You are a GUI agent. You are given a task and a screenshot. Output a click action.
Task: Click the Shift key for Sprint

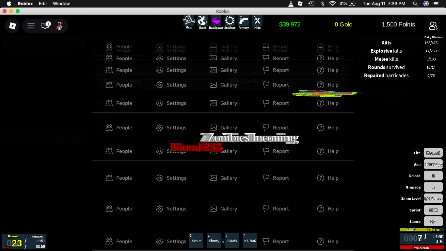pyautogui.click(x=433, y=210)
